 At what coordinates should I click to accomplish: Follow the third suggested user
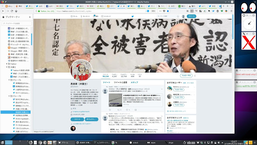[178, 105]
